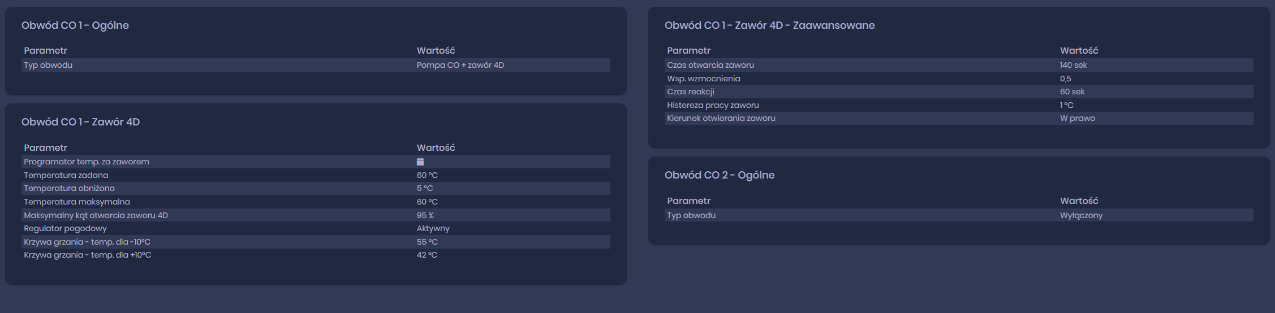Select the Temperatura maksymalna row value
This screenshot has width=1275, height=313.
(427, 202)
